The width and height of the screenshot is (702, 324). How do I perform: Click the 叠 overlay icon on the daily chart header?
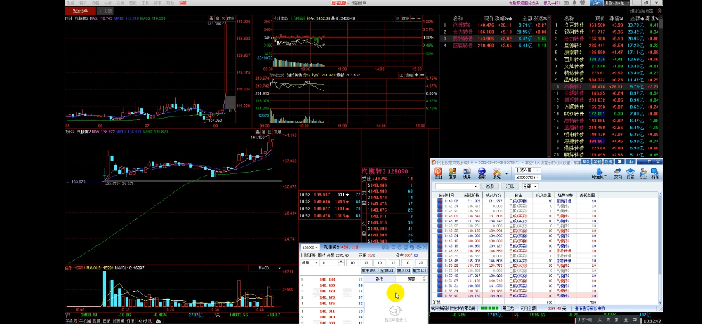coord(211,18)
